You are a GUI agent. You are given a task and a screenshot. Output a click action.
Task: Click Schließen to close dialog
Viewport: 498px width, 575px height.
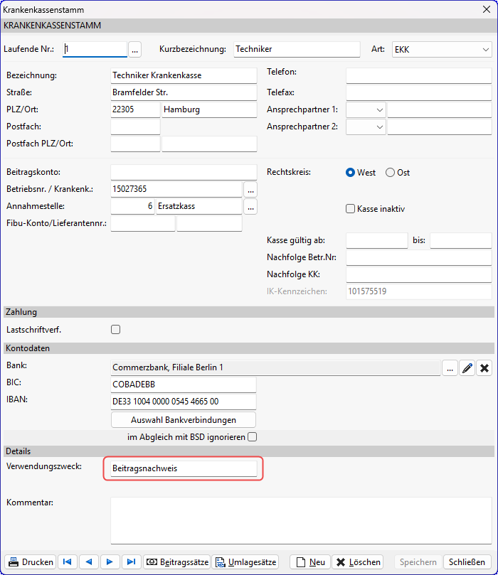coord(467,561)
